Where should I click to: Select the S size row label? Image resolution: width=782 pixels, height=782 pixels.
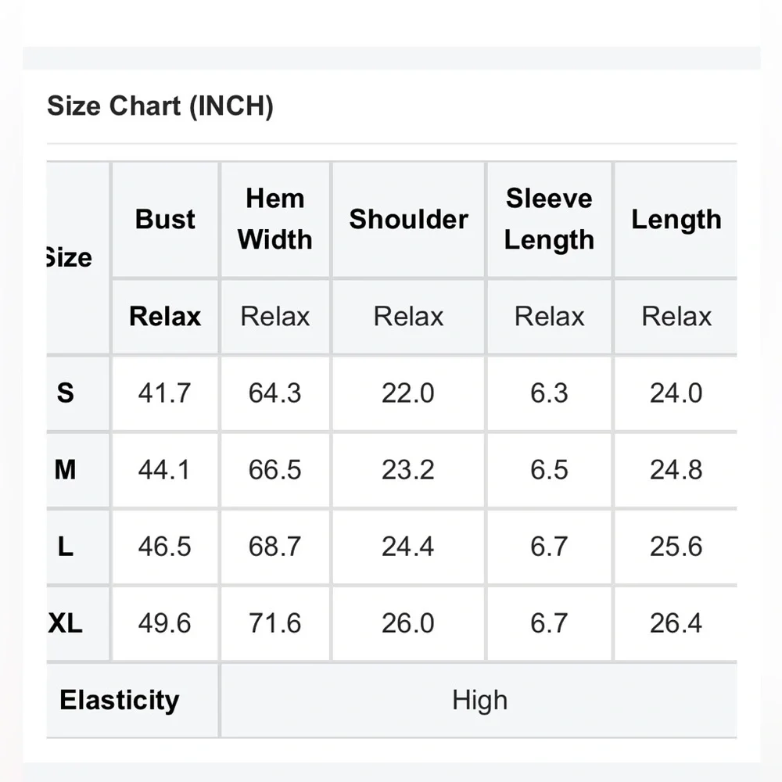(x=66, y=393)
